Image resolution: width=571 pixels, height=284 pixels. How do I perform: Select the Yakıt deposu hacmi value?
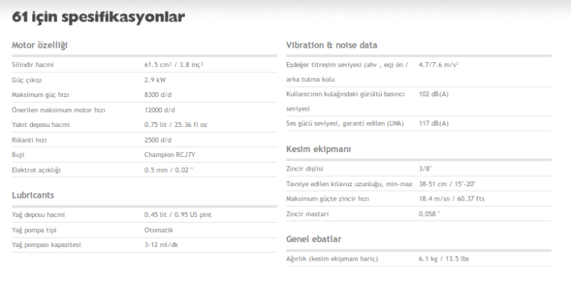coord(176,125)
